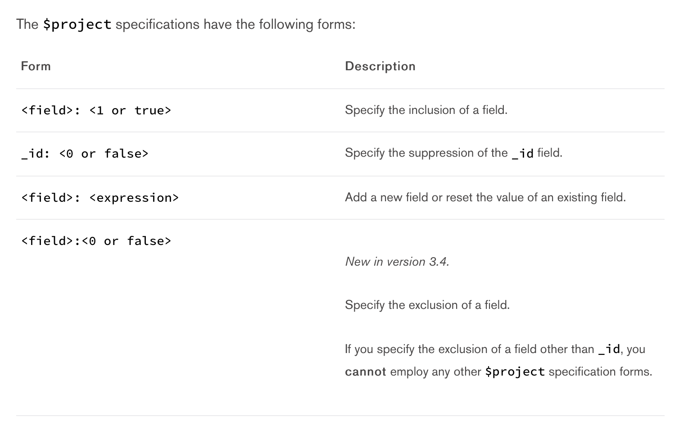Screen dimensions: 679x435
Task: Select the '<field>: <1 or true>' form code
Action: coord(96,110)
